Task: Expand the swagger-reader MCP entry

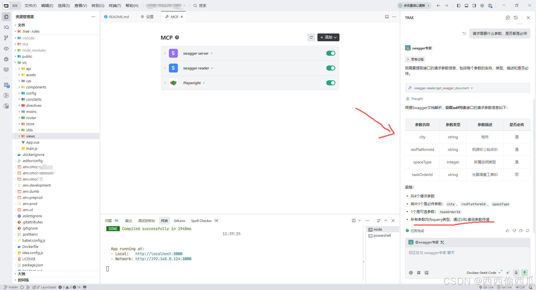Action: pos(165,68)
